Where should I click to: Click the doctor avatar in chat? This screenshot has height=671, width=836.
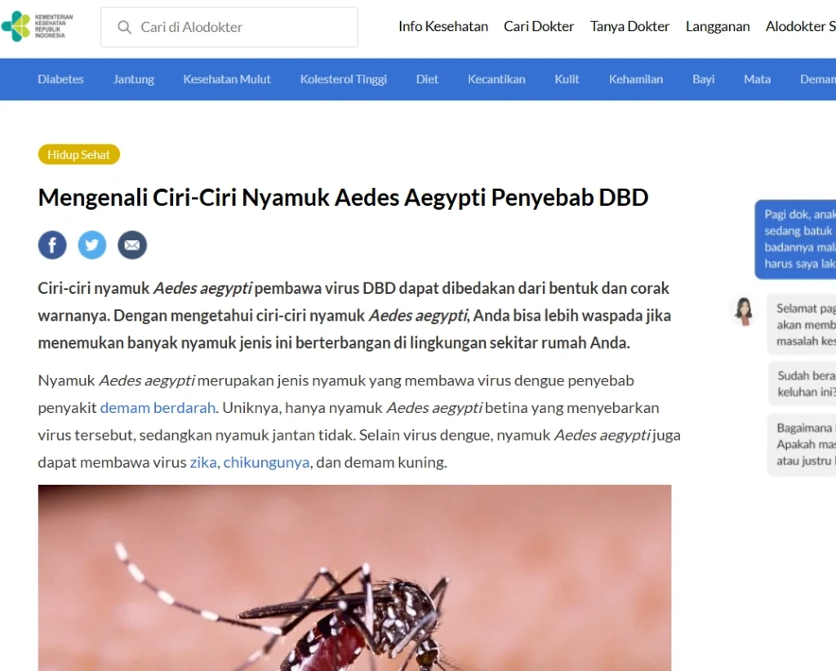pos(744,311)
